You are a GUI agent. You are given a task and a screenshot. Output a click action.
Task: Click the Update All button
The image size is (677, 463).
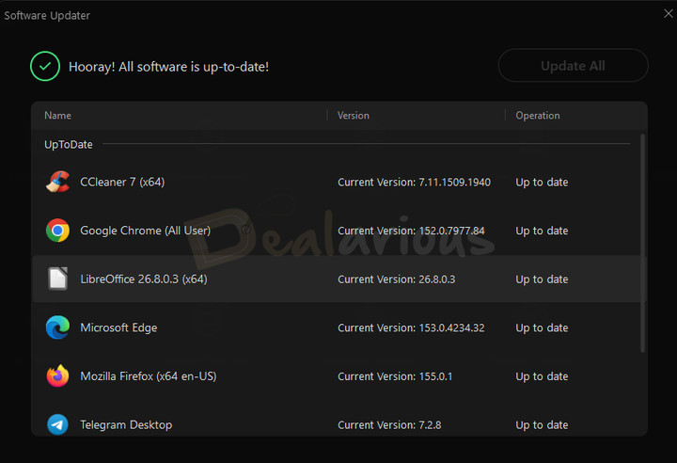(x=573, y=66)
